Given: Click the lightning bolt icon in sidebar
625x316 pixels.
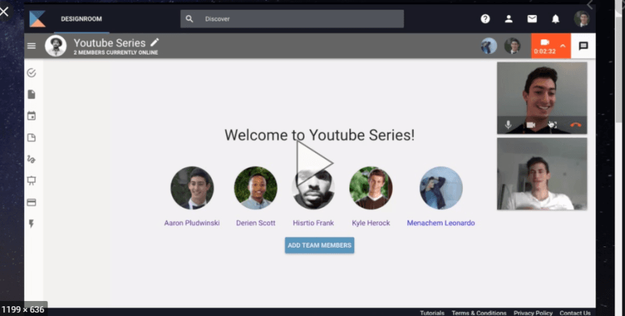Looking at the screenshot, I should (x=31, y=224).
